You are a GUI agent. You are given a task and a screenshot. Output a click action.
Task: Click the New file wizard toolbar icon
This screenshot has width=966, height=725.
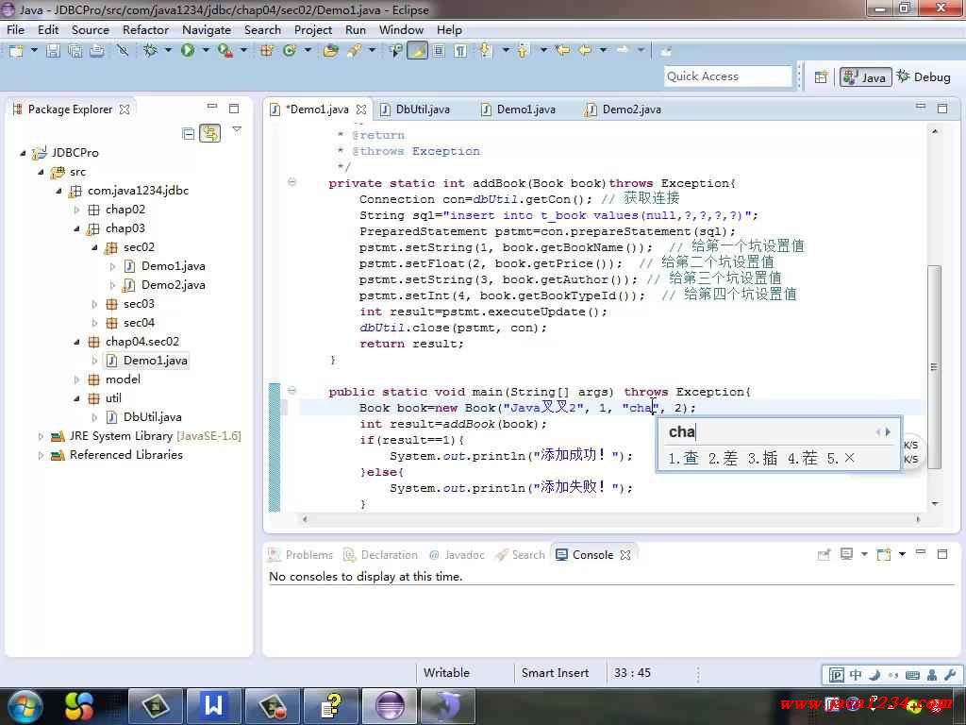click(x=16, y=51)
